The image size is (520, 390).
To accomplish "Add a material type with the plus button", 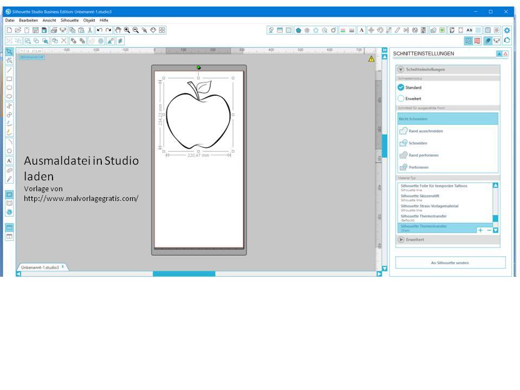I will (x=480, y=230).
